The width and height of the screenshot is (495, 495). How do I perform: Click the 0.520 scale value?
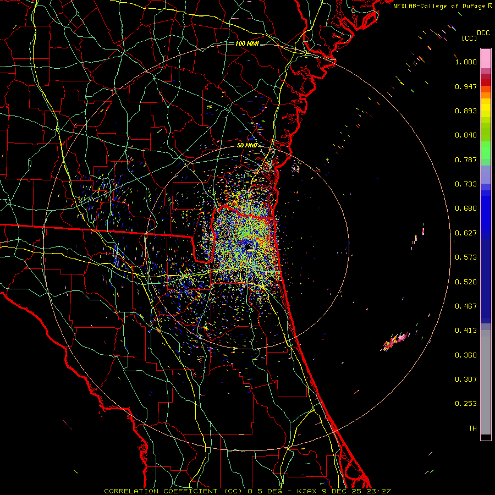pyautogui.click(x=466, y=282)
